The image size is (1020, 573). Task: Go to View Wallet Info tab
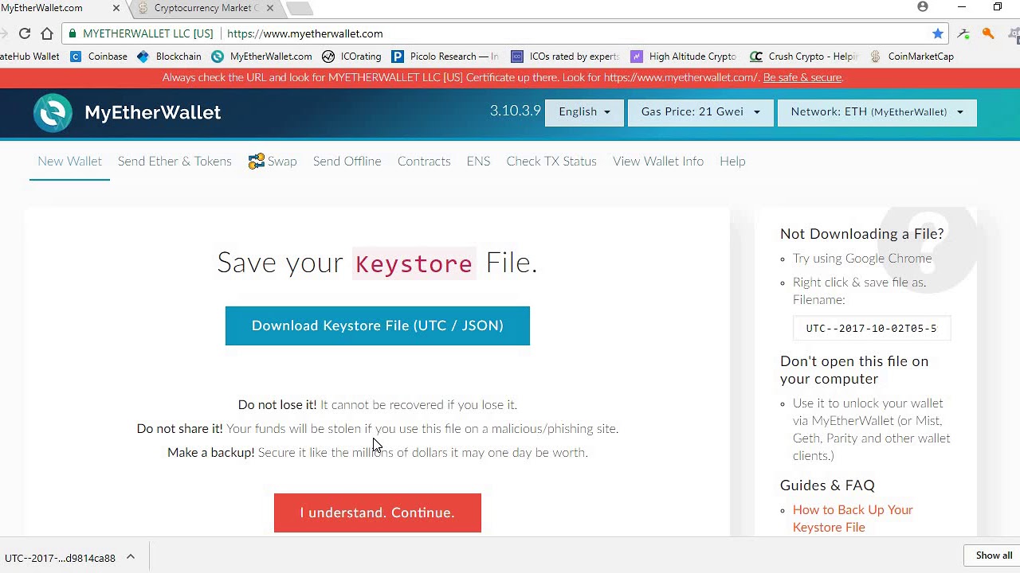[658, 162]
